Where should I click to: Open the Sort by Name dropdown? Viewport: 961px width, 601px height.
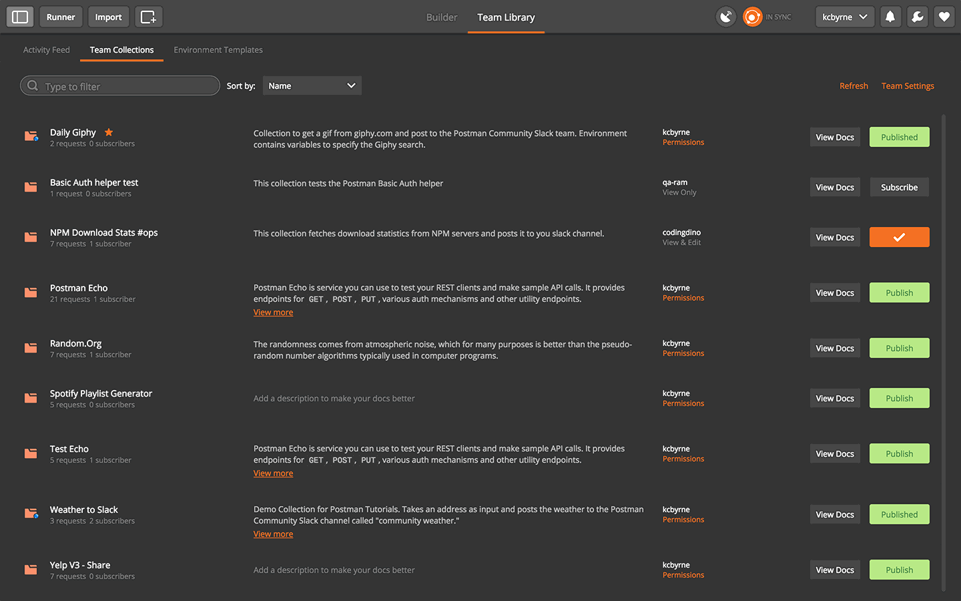pyautogui.click(x=312, y=85)
